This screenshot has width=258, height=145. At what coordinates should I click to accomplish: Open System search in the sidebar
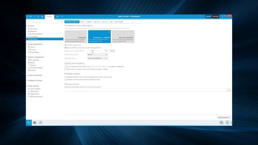click(34, 91)
